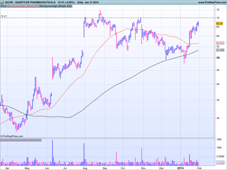
Task: Click the 70.27 horizontal line label
Action: (4, 16)
